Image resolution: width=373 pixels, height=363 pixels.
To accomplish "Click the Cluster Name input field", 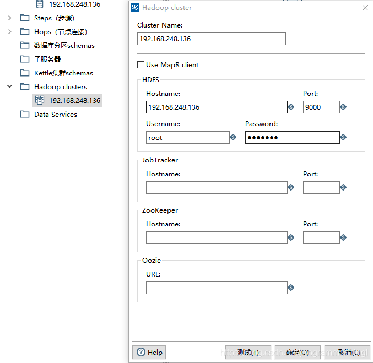I will click(212, 39).
